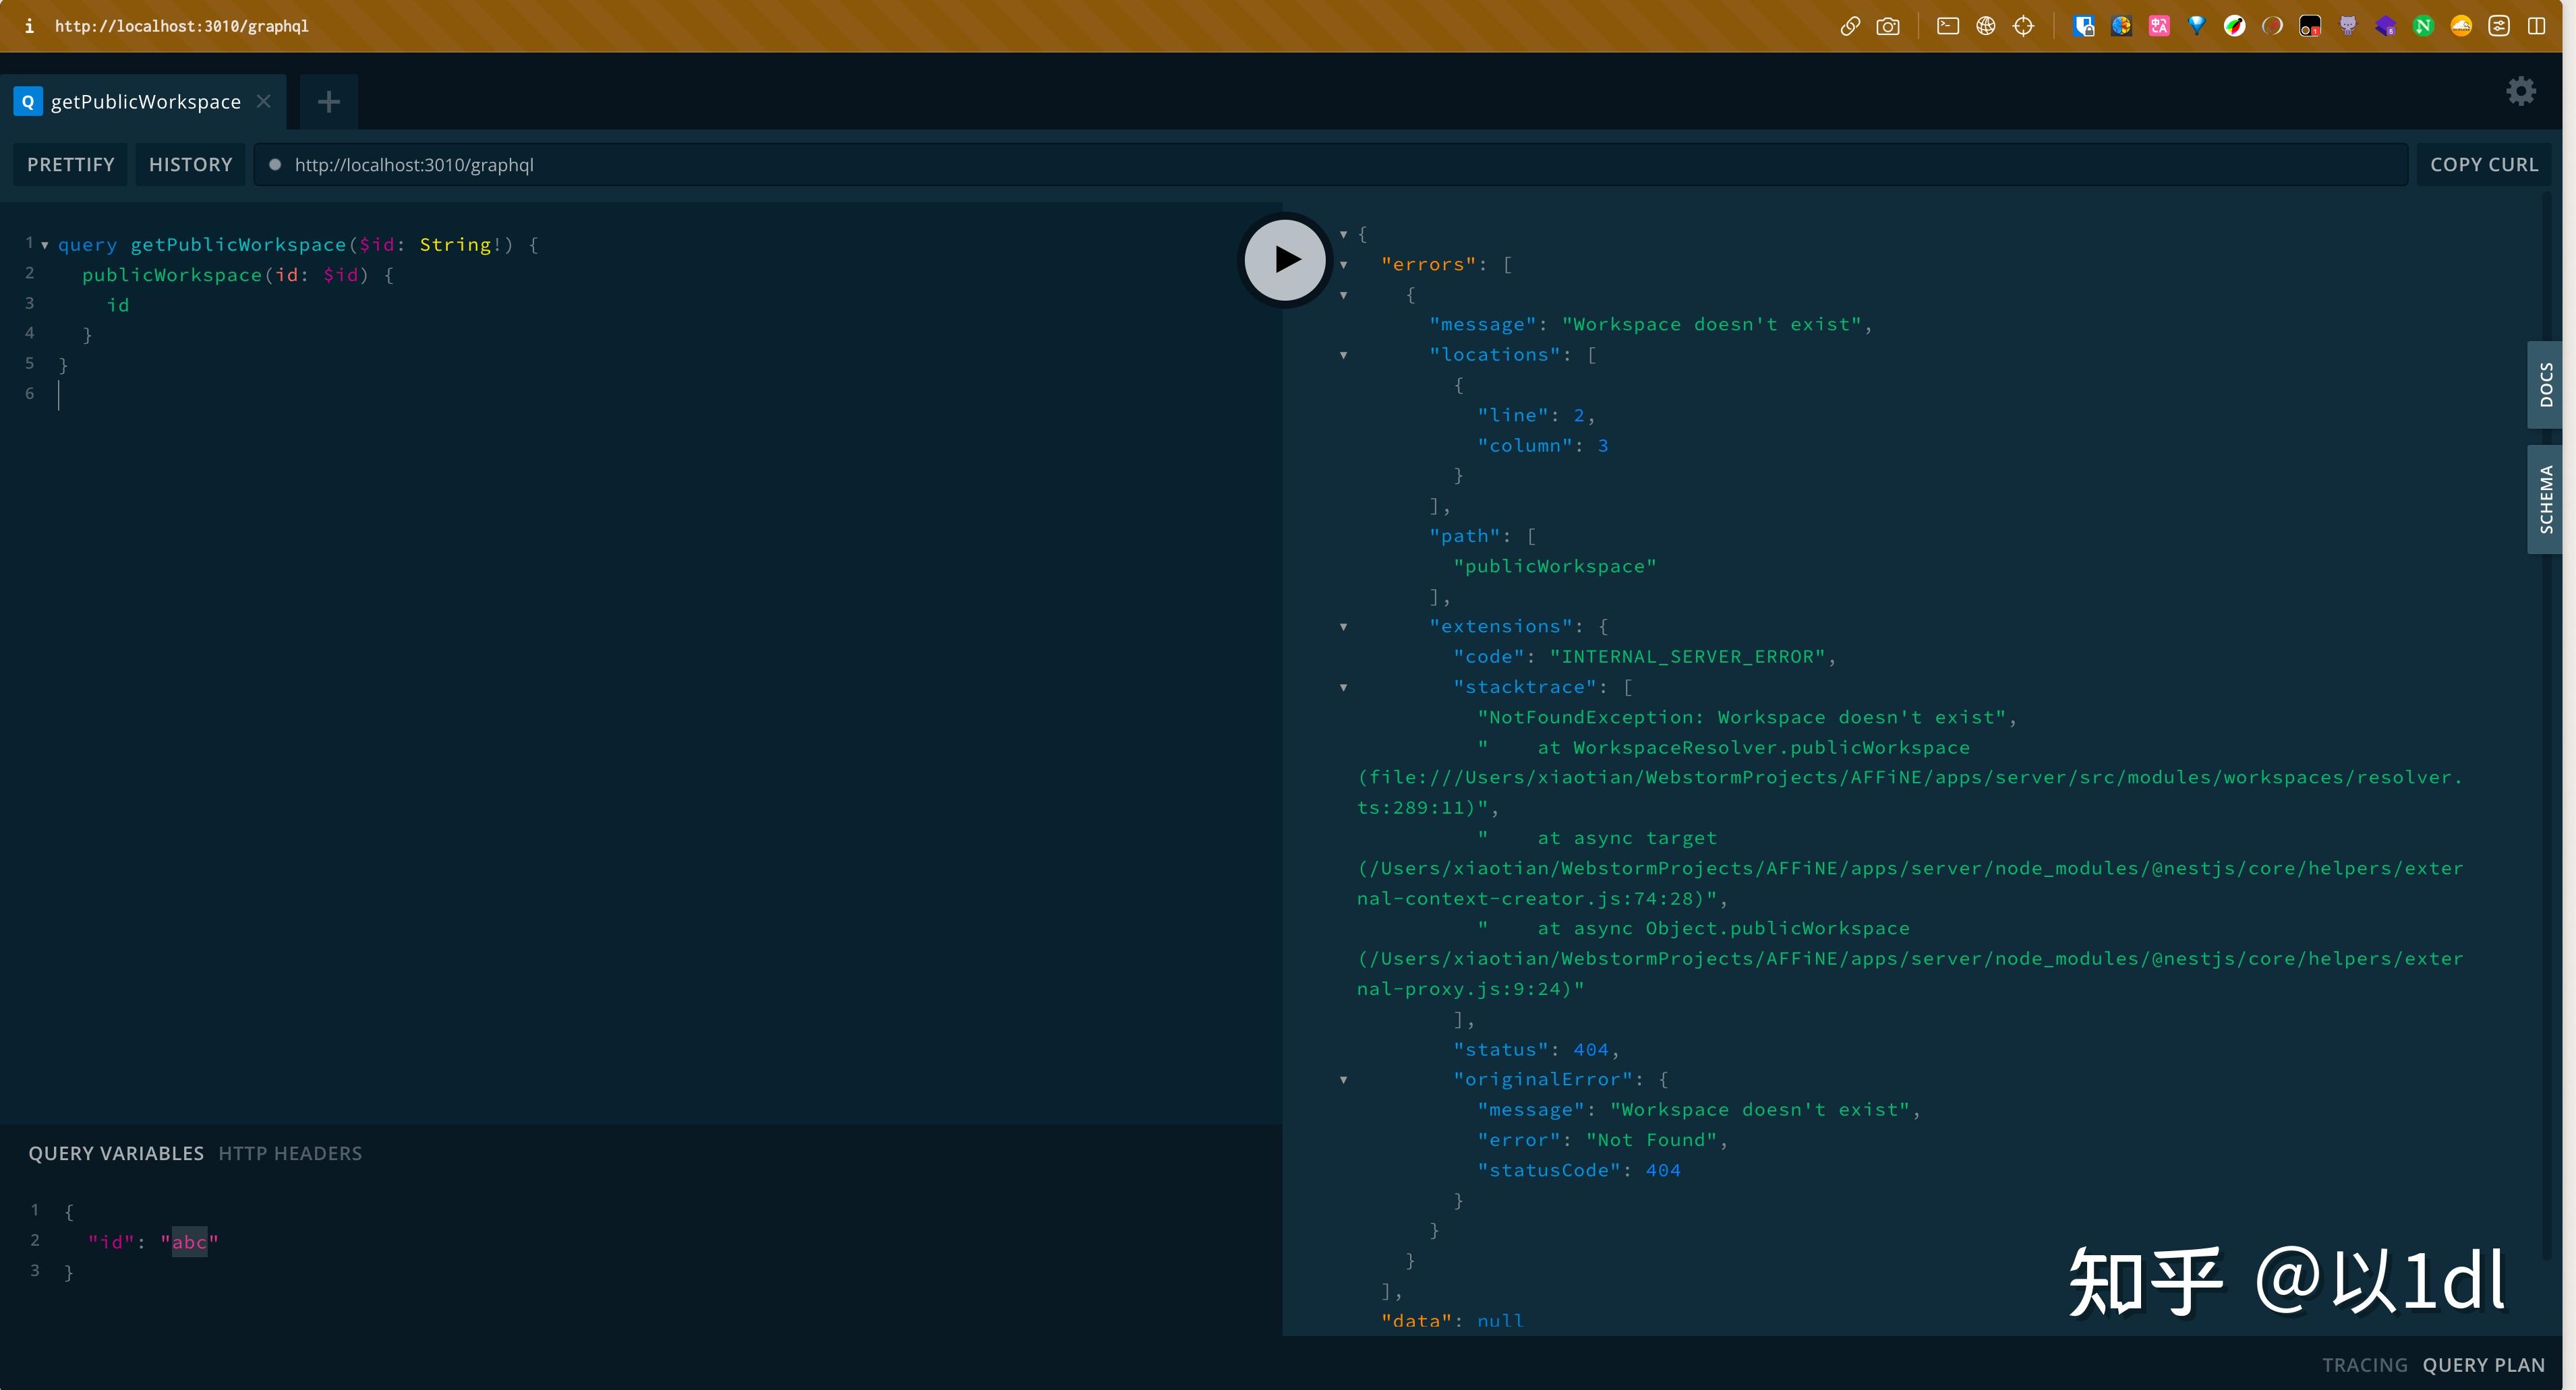Fold the query at line 1 arrow
Screen dimensions: 2576x1390
[x=45, y=245]
